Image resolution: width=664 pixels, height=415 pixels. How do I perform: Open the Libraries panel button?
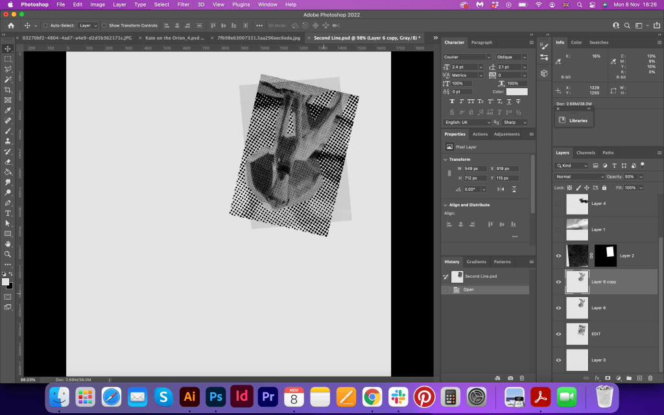(573, 121)
